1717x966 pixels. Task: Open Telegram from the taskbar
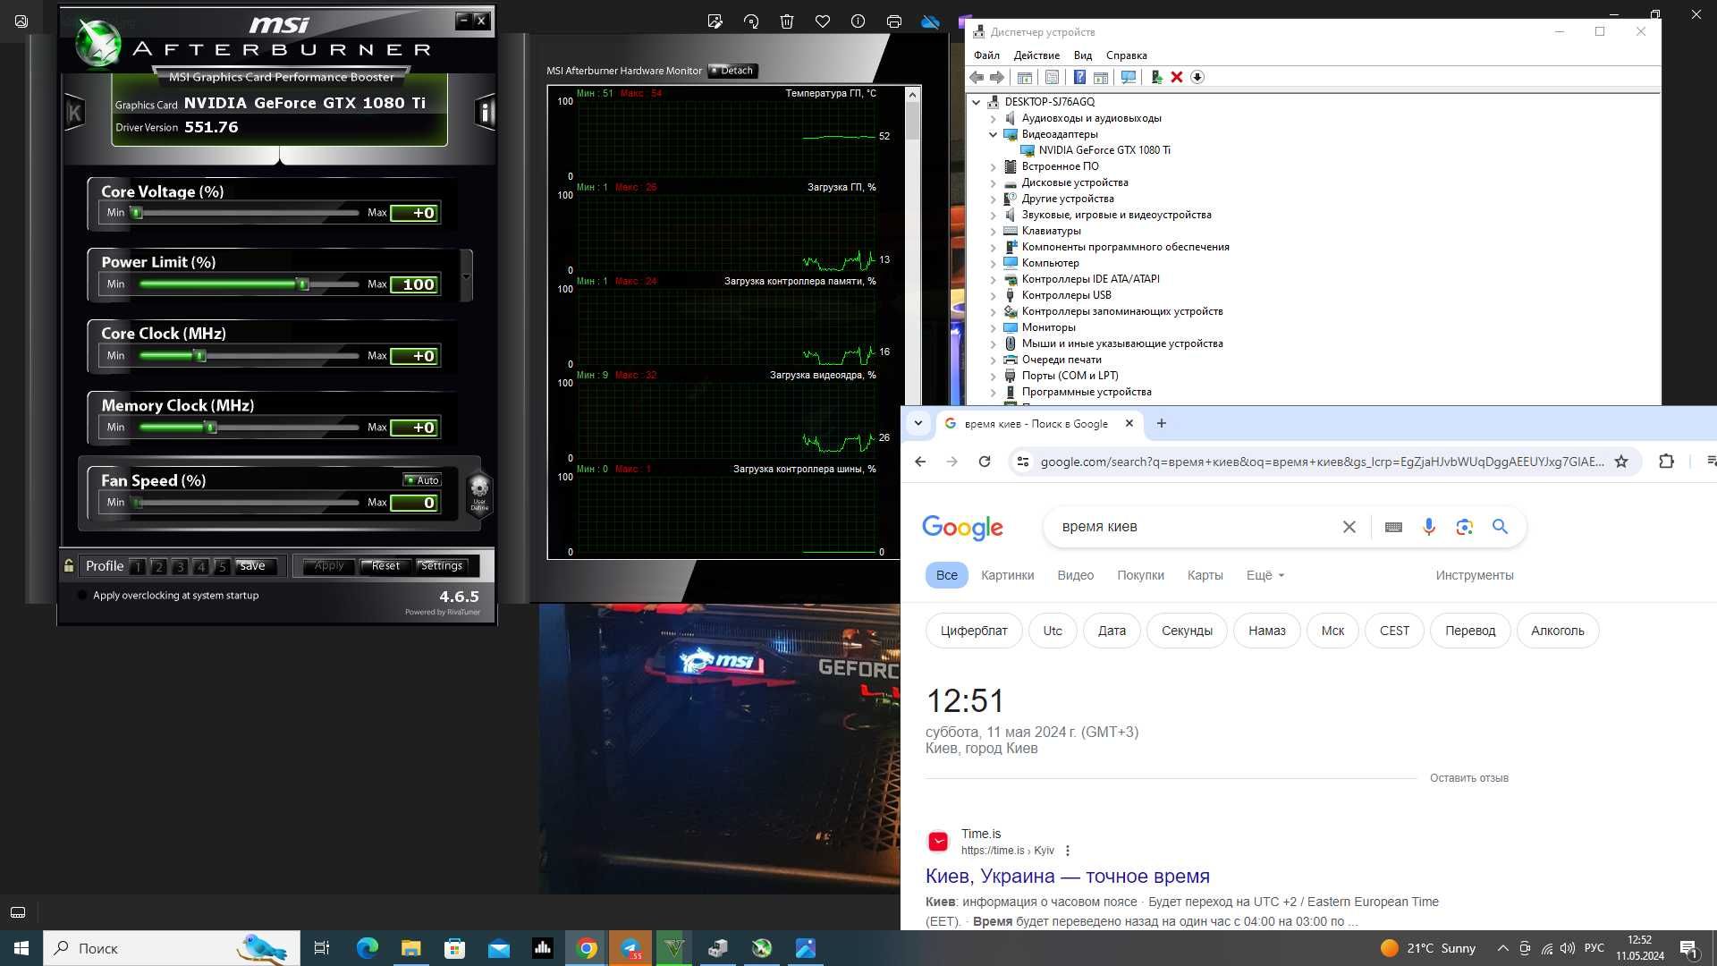coord(630,948)
